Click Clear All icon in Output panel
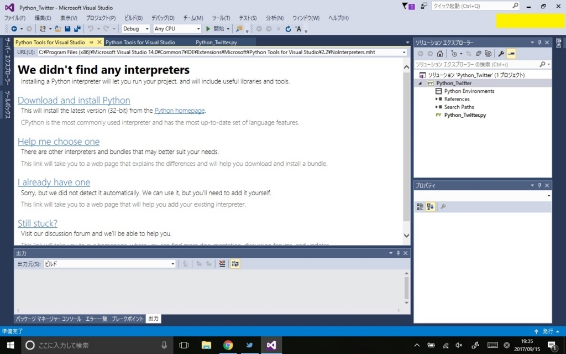566x354 pixels. [222, 264]
